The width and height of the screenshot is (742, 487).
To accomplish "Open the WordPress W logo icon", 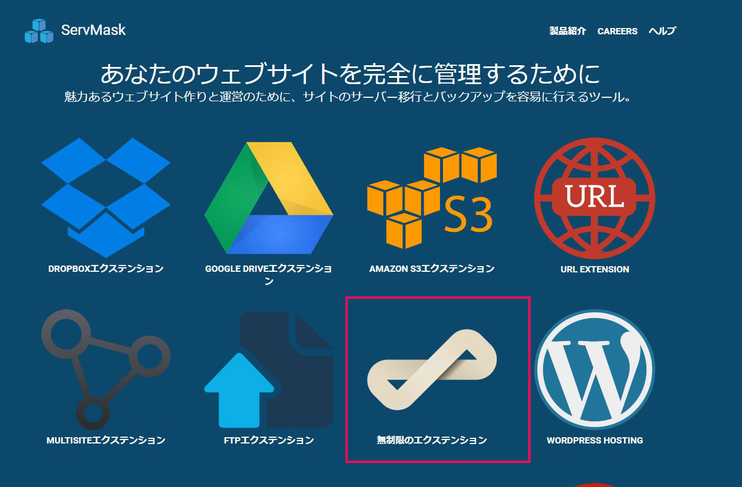I will (x=595, y=369).
